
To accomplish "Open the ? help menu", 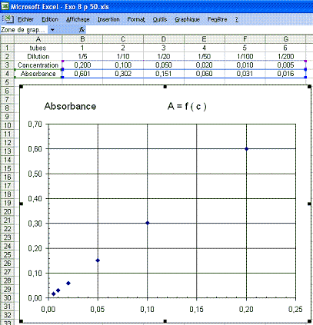I will point(237,19).
